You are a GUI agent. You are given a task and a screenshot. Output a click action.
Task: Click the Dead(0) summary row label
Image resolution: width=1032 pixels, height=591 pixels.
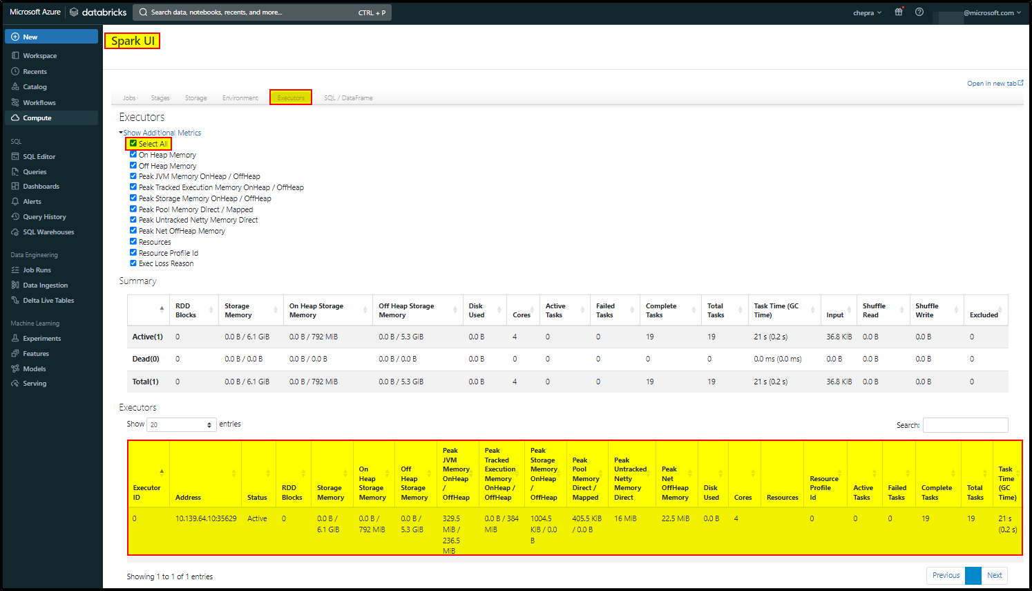click(146, 359)
